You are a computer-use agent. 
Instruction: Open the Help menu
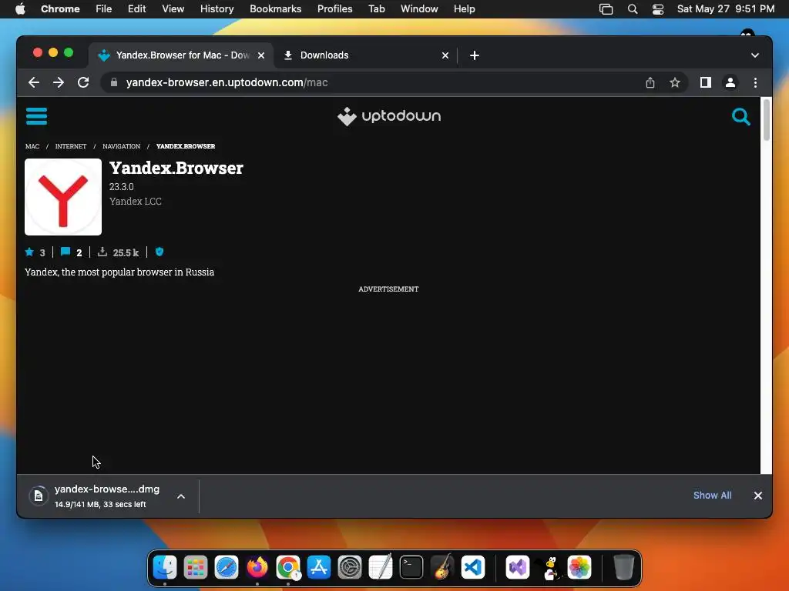click(464, 9)
